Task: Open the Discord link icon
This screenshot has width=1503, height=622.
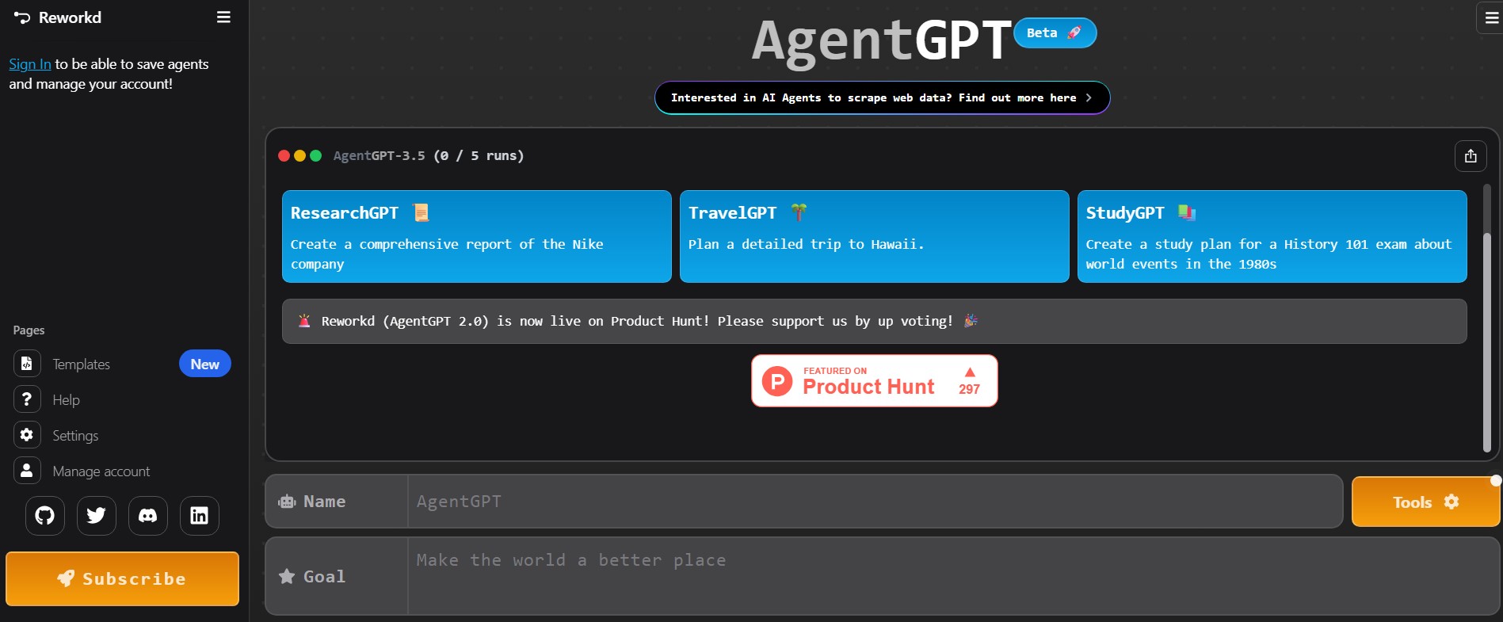Action: [x=148, y=516]
